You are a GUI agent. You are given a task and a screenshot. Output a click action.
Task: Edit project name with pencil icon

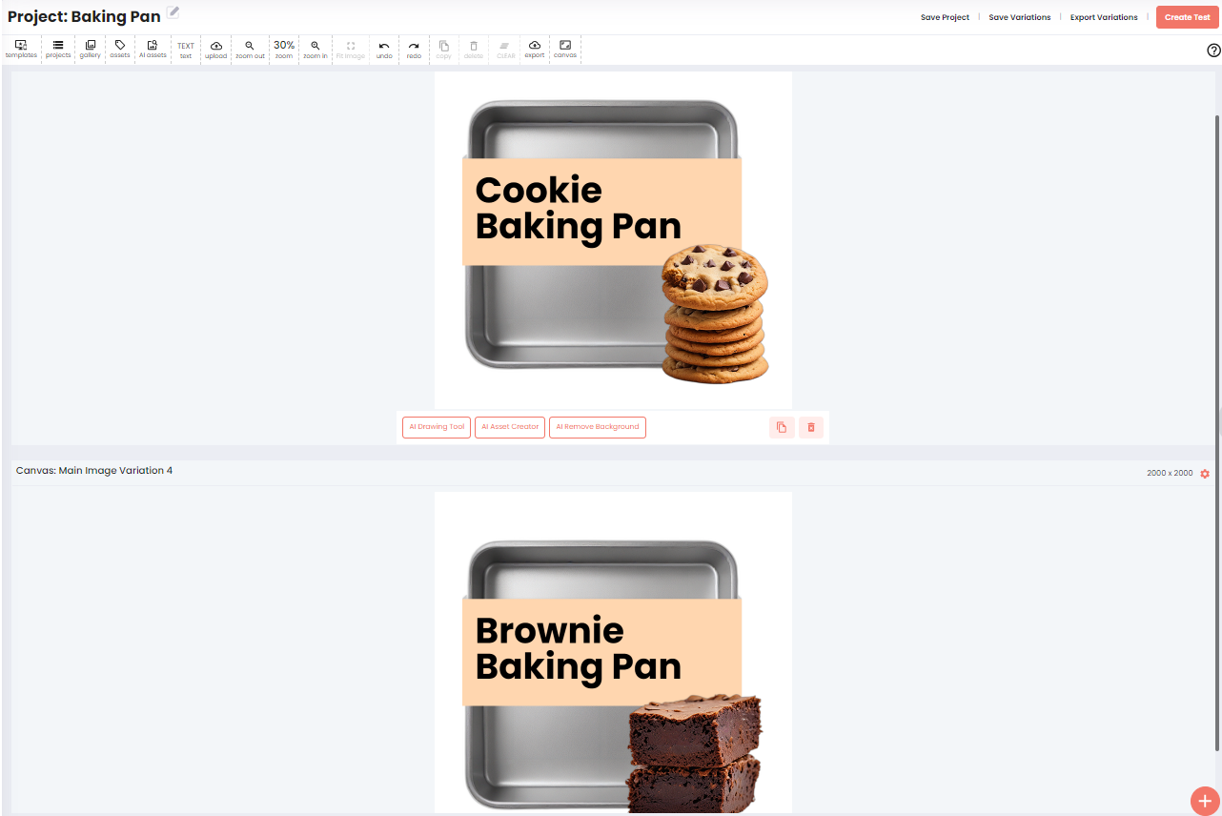pos(173,11)
